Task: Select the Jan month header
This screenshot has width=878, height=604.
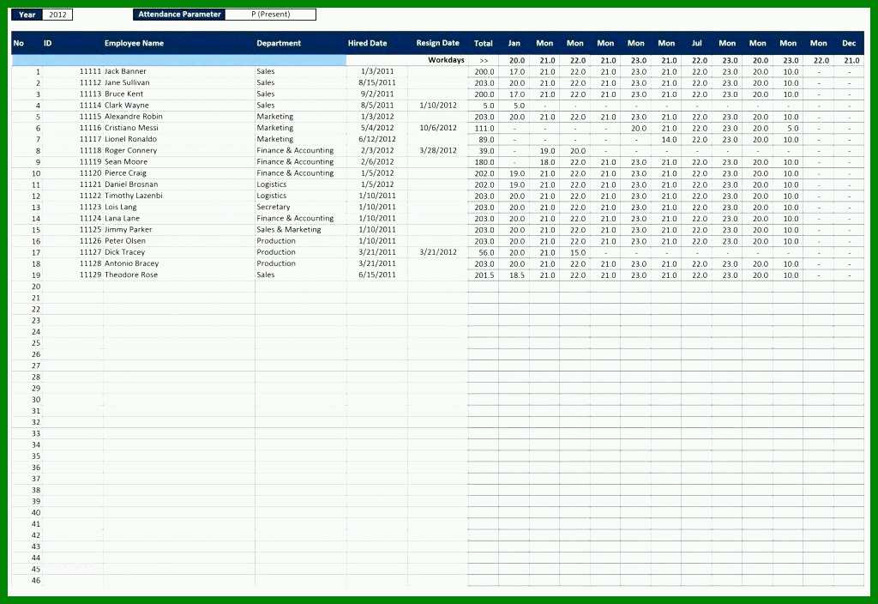Action: 514,43
